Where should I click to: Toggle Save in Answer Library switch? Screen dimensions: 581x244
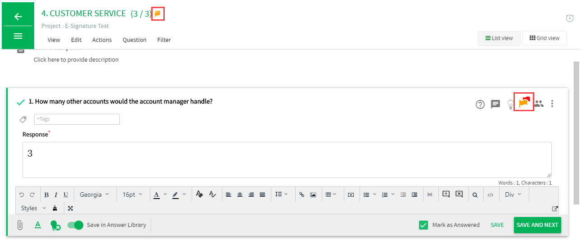pos(76,225)
